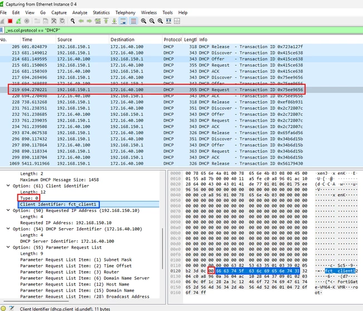This screenshot has width=363, height=311.
Task: Toggle packet list colorization
Action: [x=134, y=21]
